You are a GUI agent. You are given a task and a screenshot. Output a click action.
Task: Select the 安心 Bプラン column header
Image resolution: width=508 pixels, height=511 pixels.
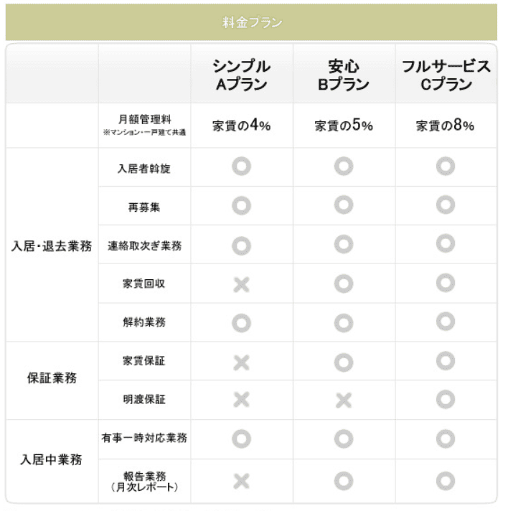344,75
